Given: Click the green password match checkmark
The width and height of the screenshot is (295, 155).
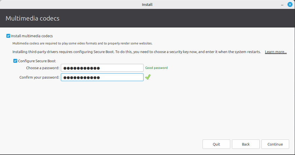Looking at the screenshot, I should 148,77.
